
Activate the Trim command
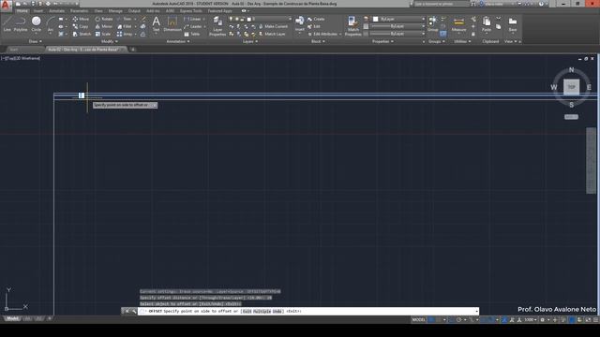(125, 19)
